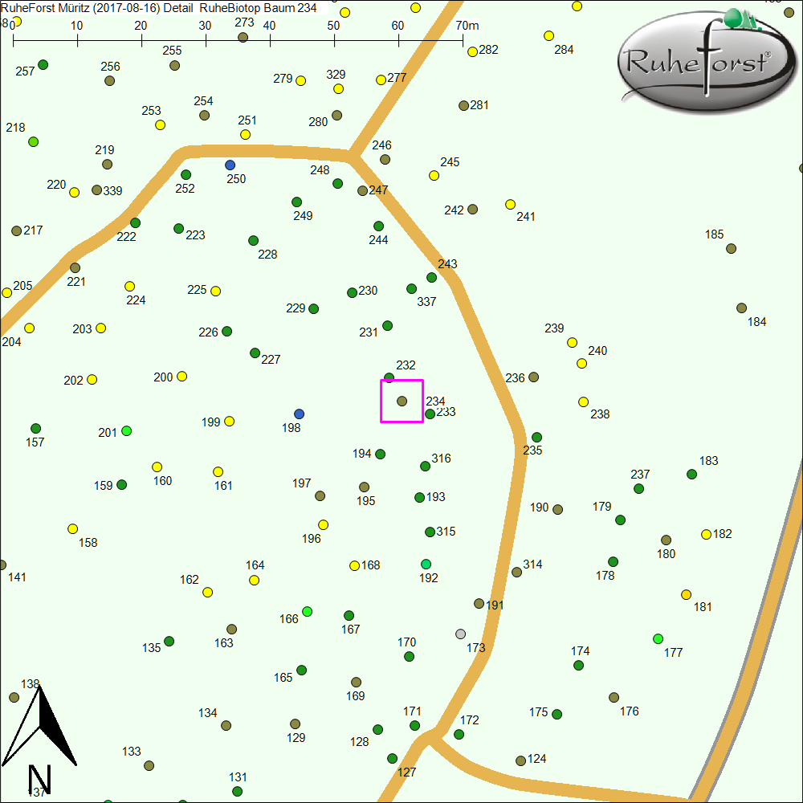Viewport: 803px width, 803px height.
Task: Click the north arrow compass symbol
Action: [40, 727]
